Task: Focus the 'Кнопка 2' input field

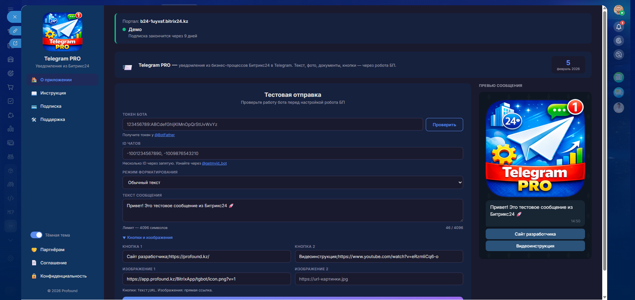Action: [379, 256]
